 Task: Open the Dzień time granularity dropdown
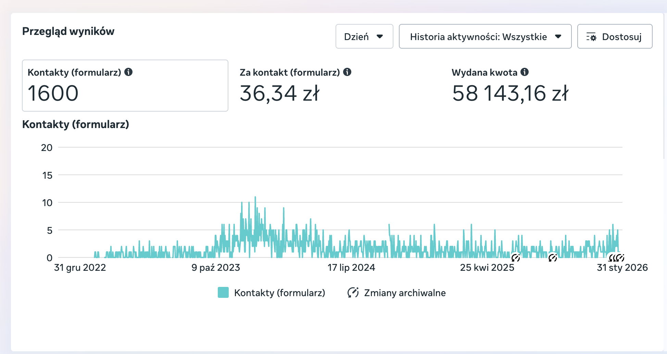(364, 36)
